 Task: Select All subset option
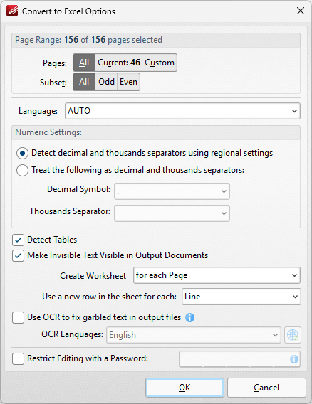84,82
